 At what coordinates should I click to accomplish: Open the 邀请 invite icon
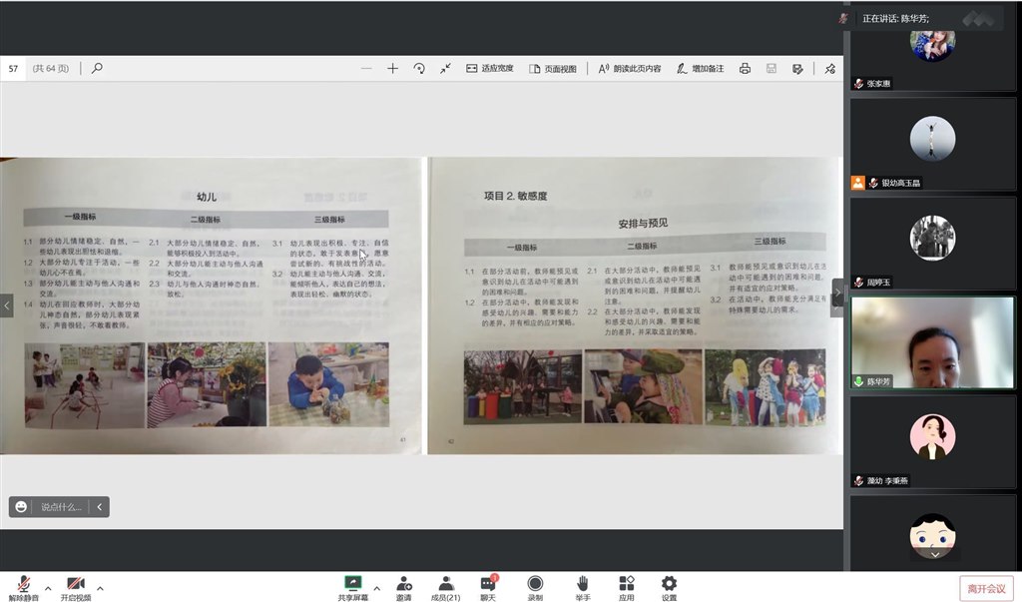pyautogui.click(x=403, y=588)
